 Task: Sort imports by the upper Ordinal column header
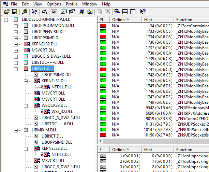point(126,20)
